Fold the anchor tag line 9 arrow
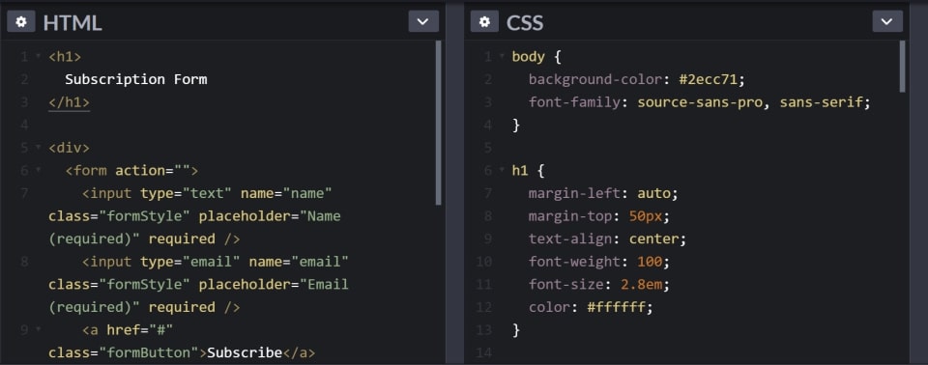 point(39,329)
